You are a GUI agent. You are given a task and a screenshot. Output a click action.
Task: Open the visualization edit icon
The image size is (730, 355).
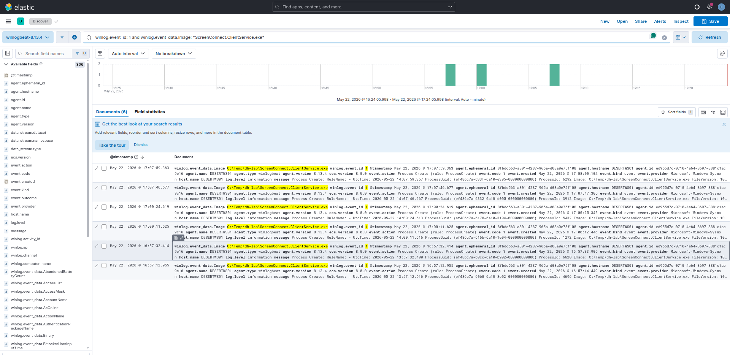(722, 54)
